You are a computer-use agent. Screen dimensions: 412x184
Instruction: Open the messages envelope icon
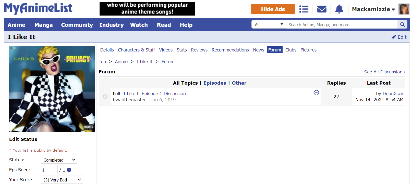pyautogui.click(x=322, y=9)
